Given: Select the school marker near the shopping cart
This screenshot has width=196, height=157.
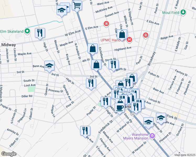Looking at the screenshot, I should tap(61, 10).
